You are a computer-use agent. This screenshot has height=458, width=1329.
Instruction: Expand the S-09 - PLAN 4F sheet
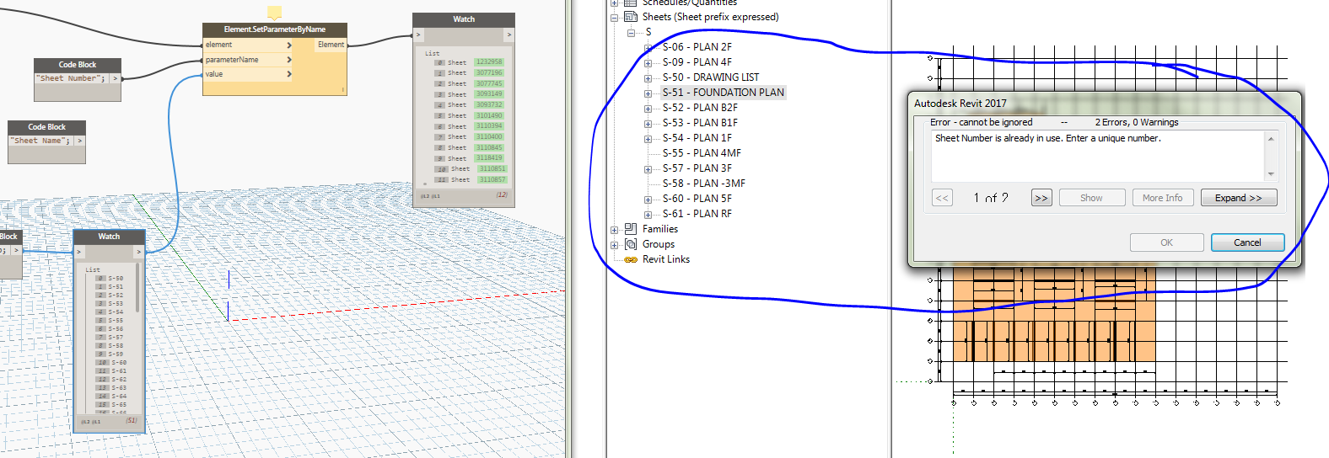click(x=648, y=63)
